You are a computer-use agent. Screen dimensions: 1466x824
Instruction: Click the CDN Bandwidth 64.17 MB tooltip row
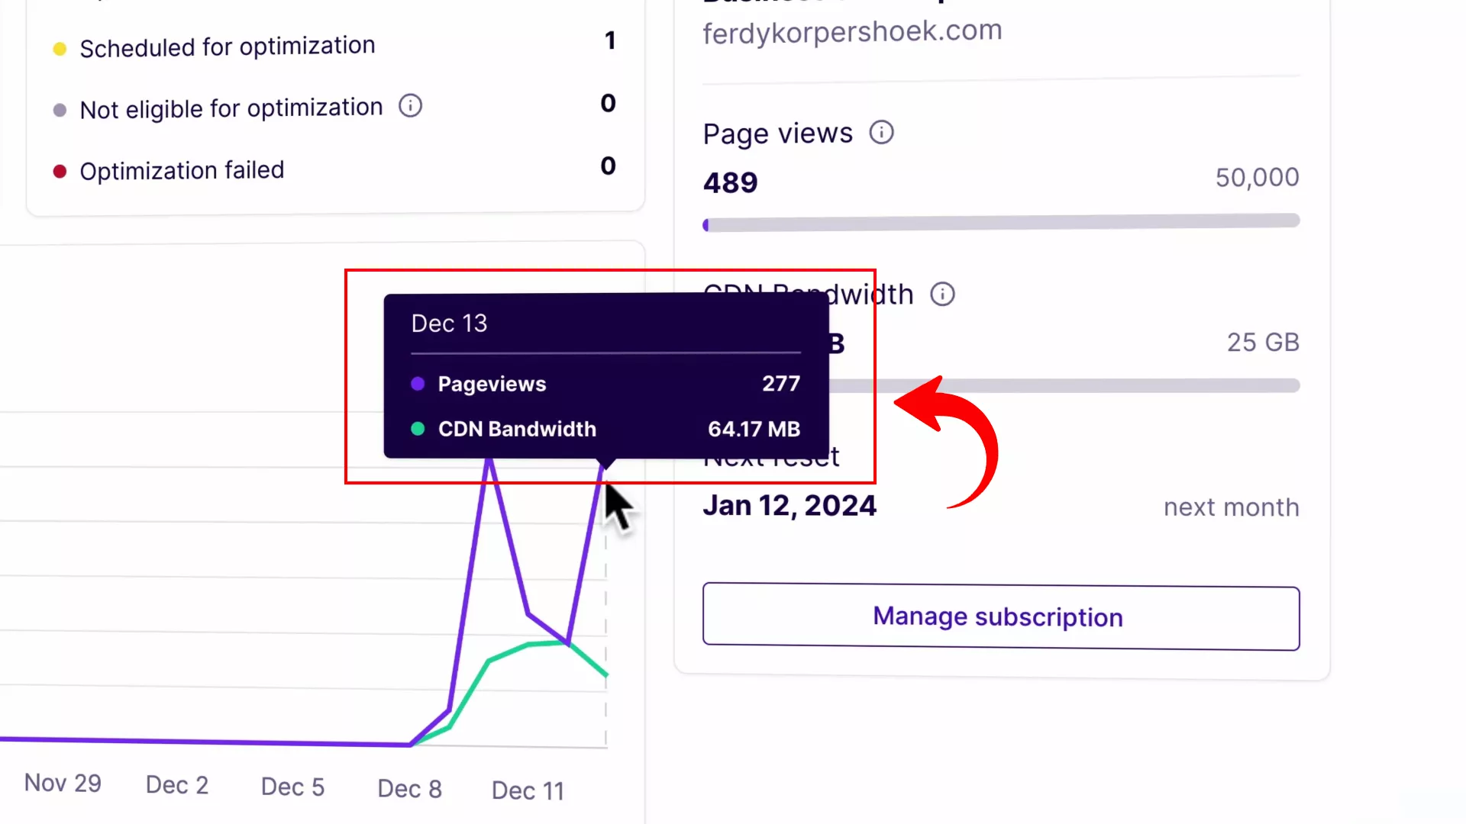pyautogui.click(x=605, y=429)
